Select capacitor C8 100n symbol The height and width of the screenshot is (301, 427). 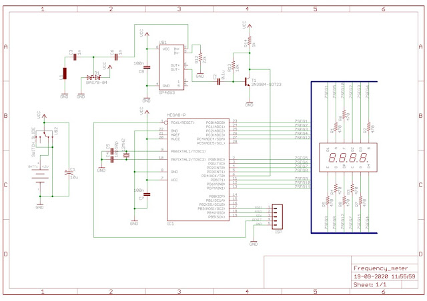[x=147, y=67]
